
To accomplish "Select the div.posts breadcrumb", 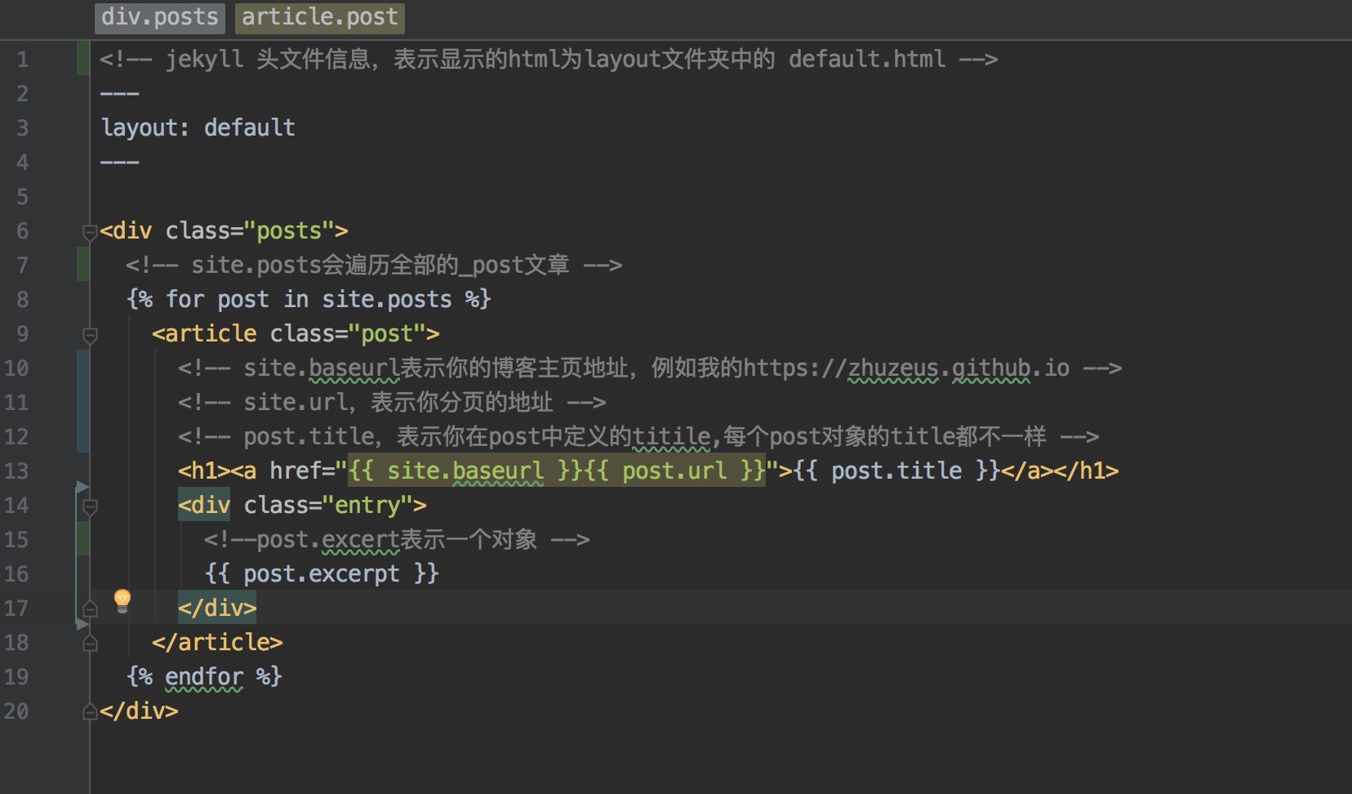I will click(160, 17).
